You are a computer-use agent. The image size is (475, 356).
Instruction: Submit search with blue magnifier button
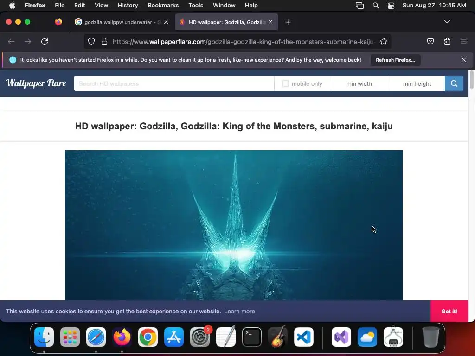pyautogui.click(x=454, y=83)
